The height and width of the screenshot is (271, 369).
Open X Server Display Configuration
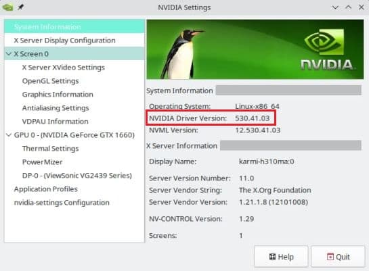coord(74,40)
